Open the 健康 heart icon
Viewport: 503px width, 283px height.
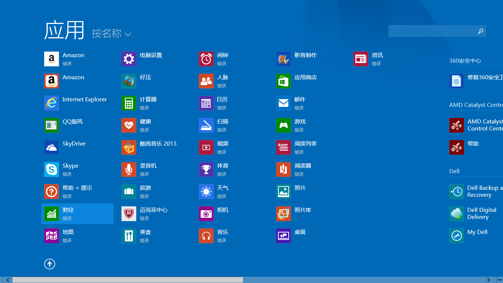click(129, 125)
